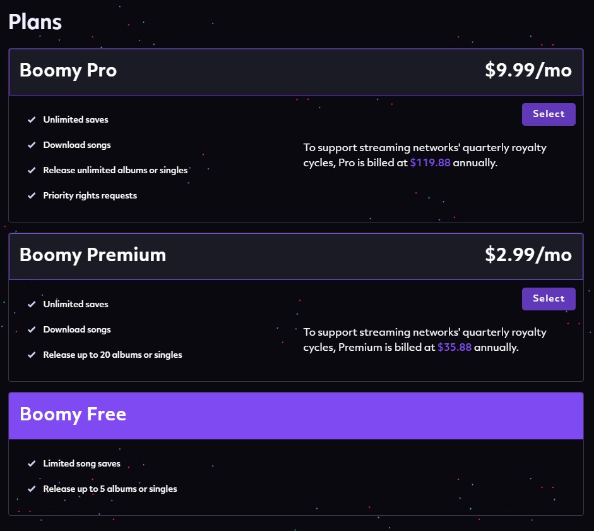Click the $119.88 annual price text
This screenshot has width=594, height=531.
430,163
